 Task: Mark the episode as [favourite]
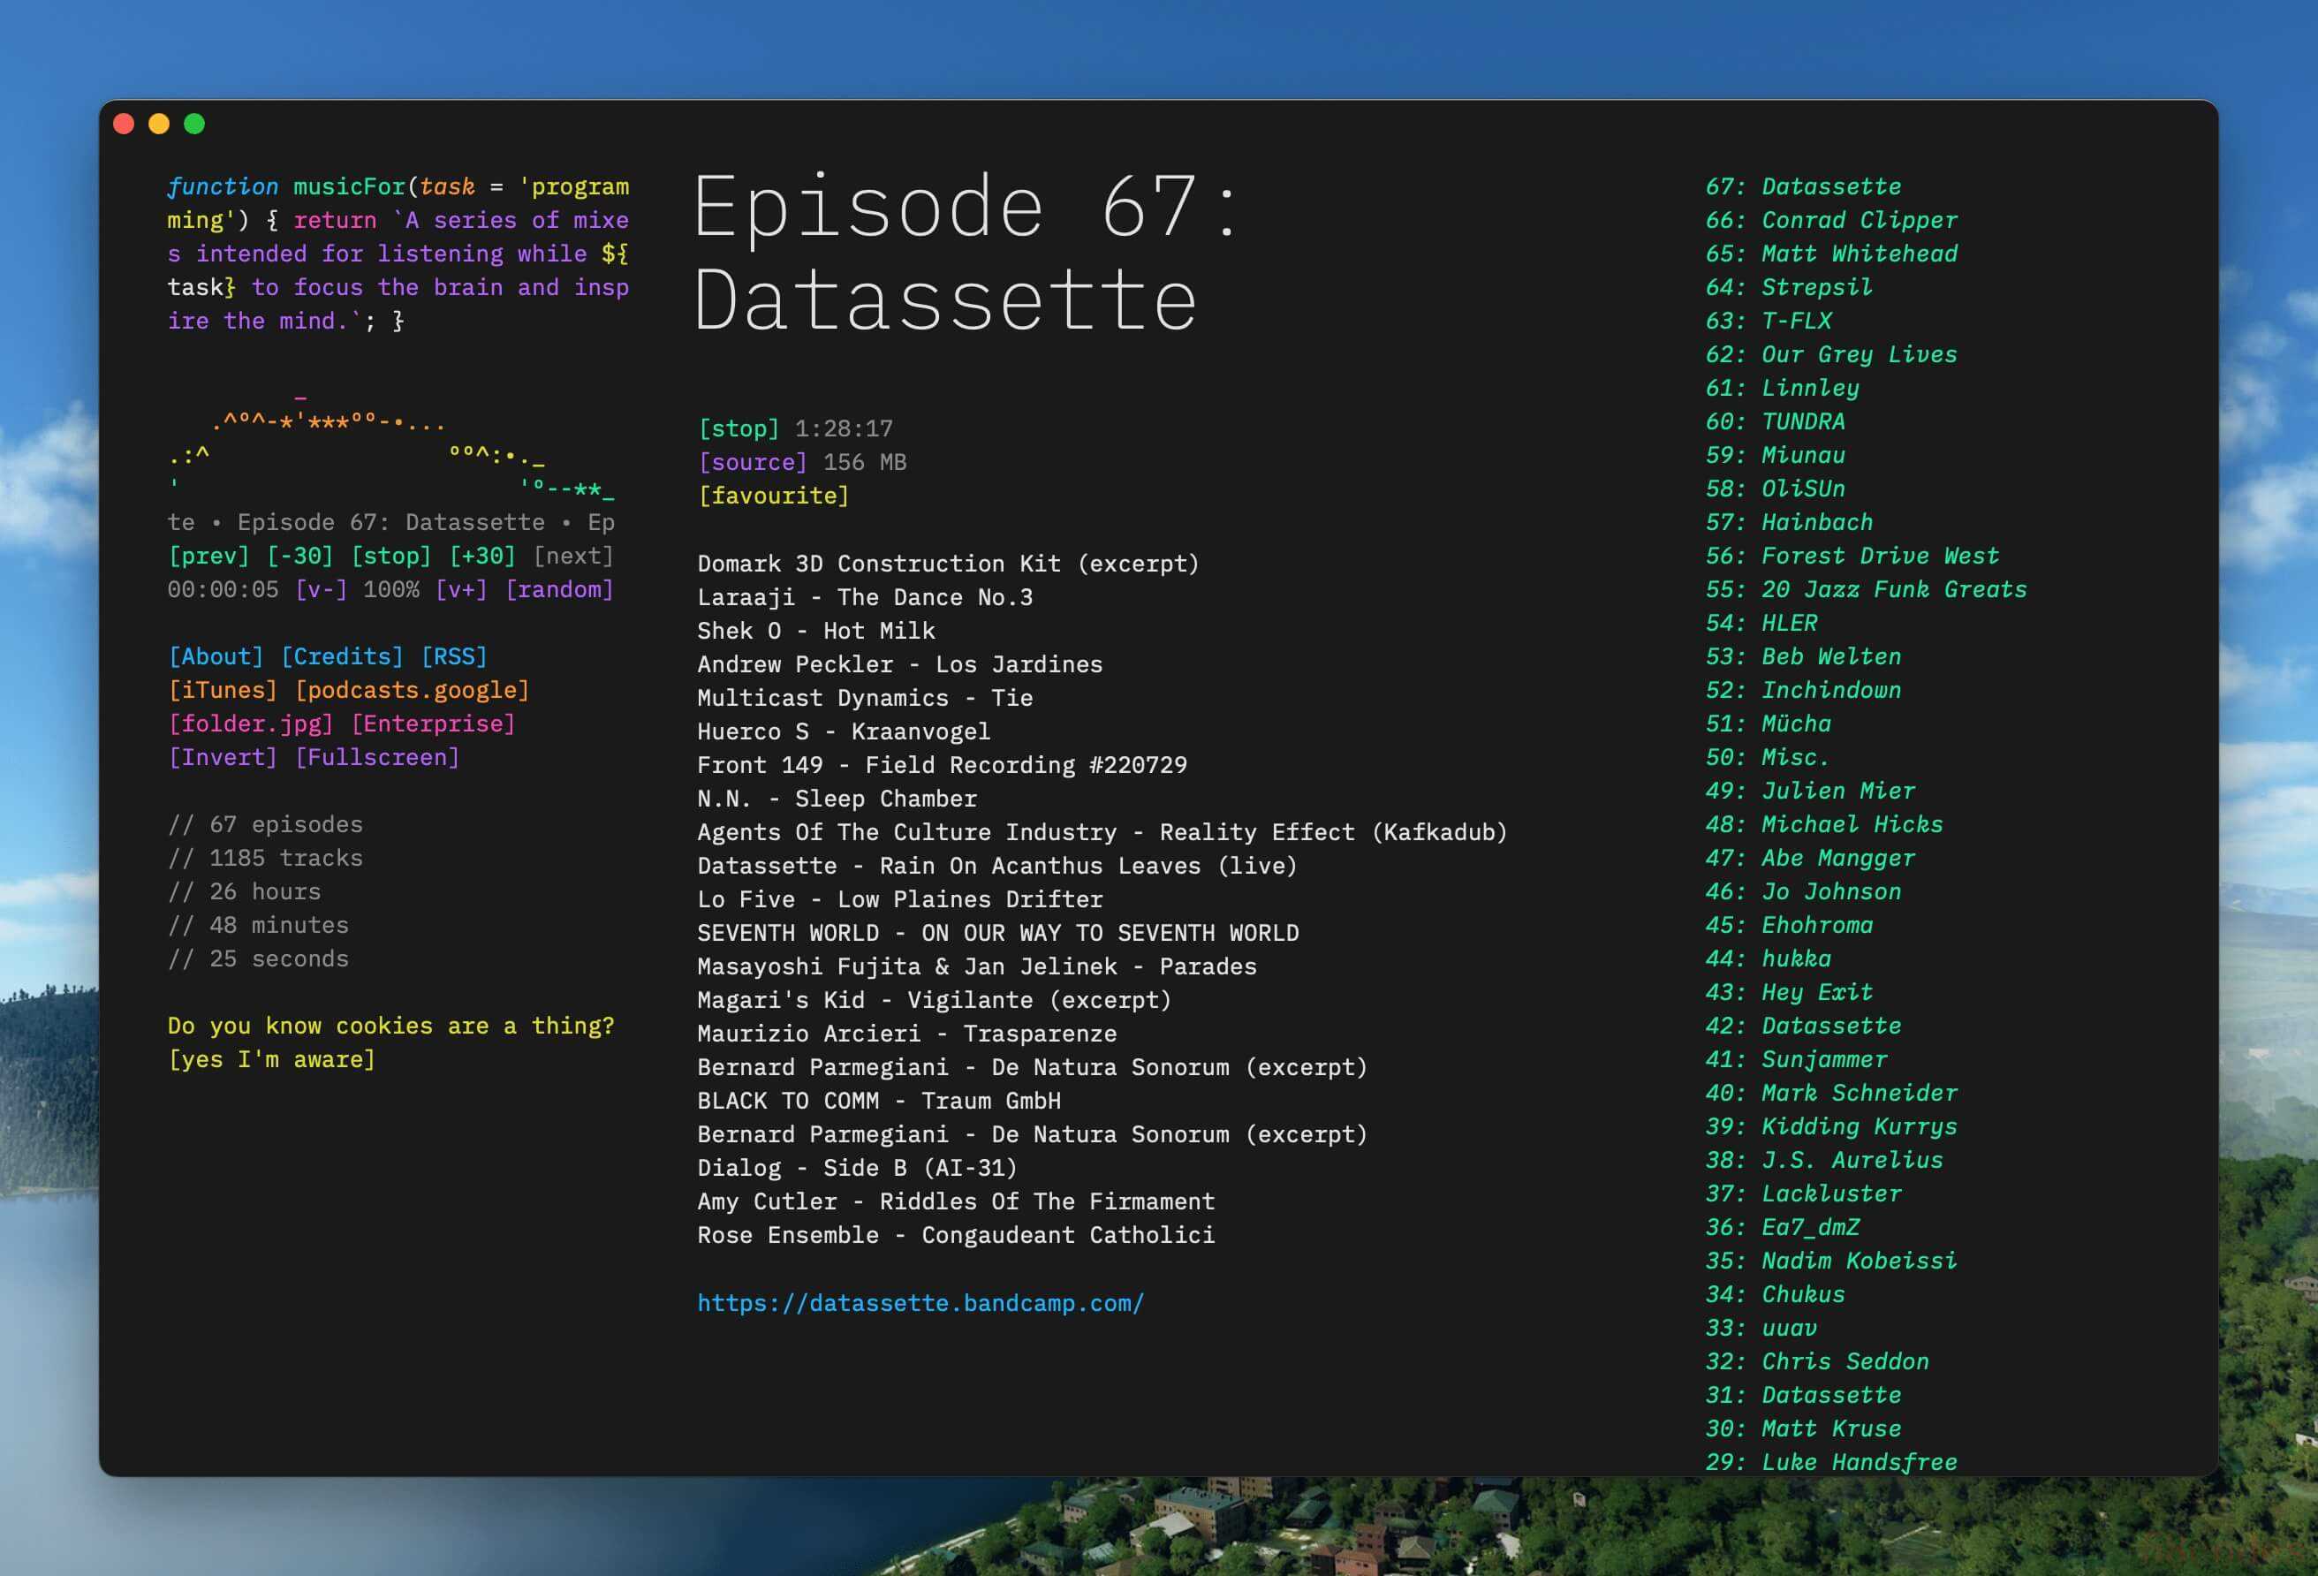773,496
